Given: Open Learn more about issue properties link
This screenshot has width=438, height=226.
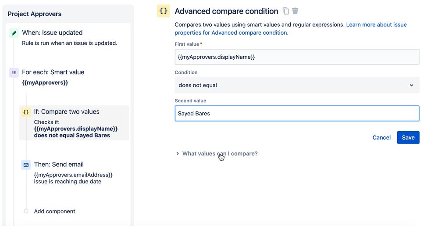Looking at the screenshot, I should (x=291, y=29).
